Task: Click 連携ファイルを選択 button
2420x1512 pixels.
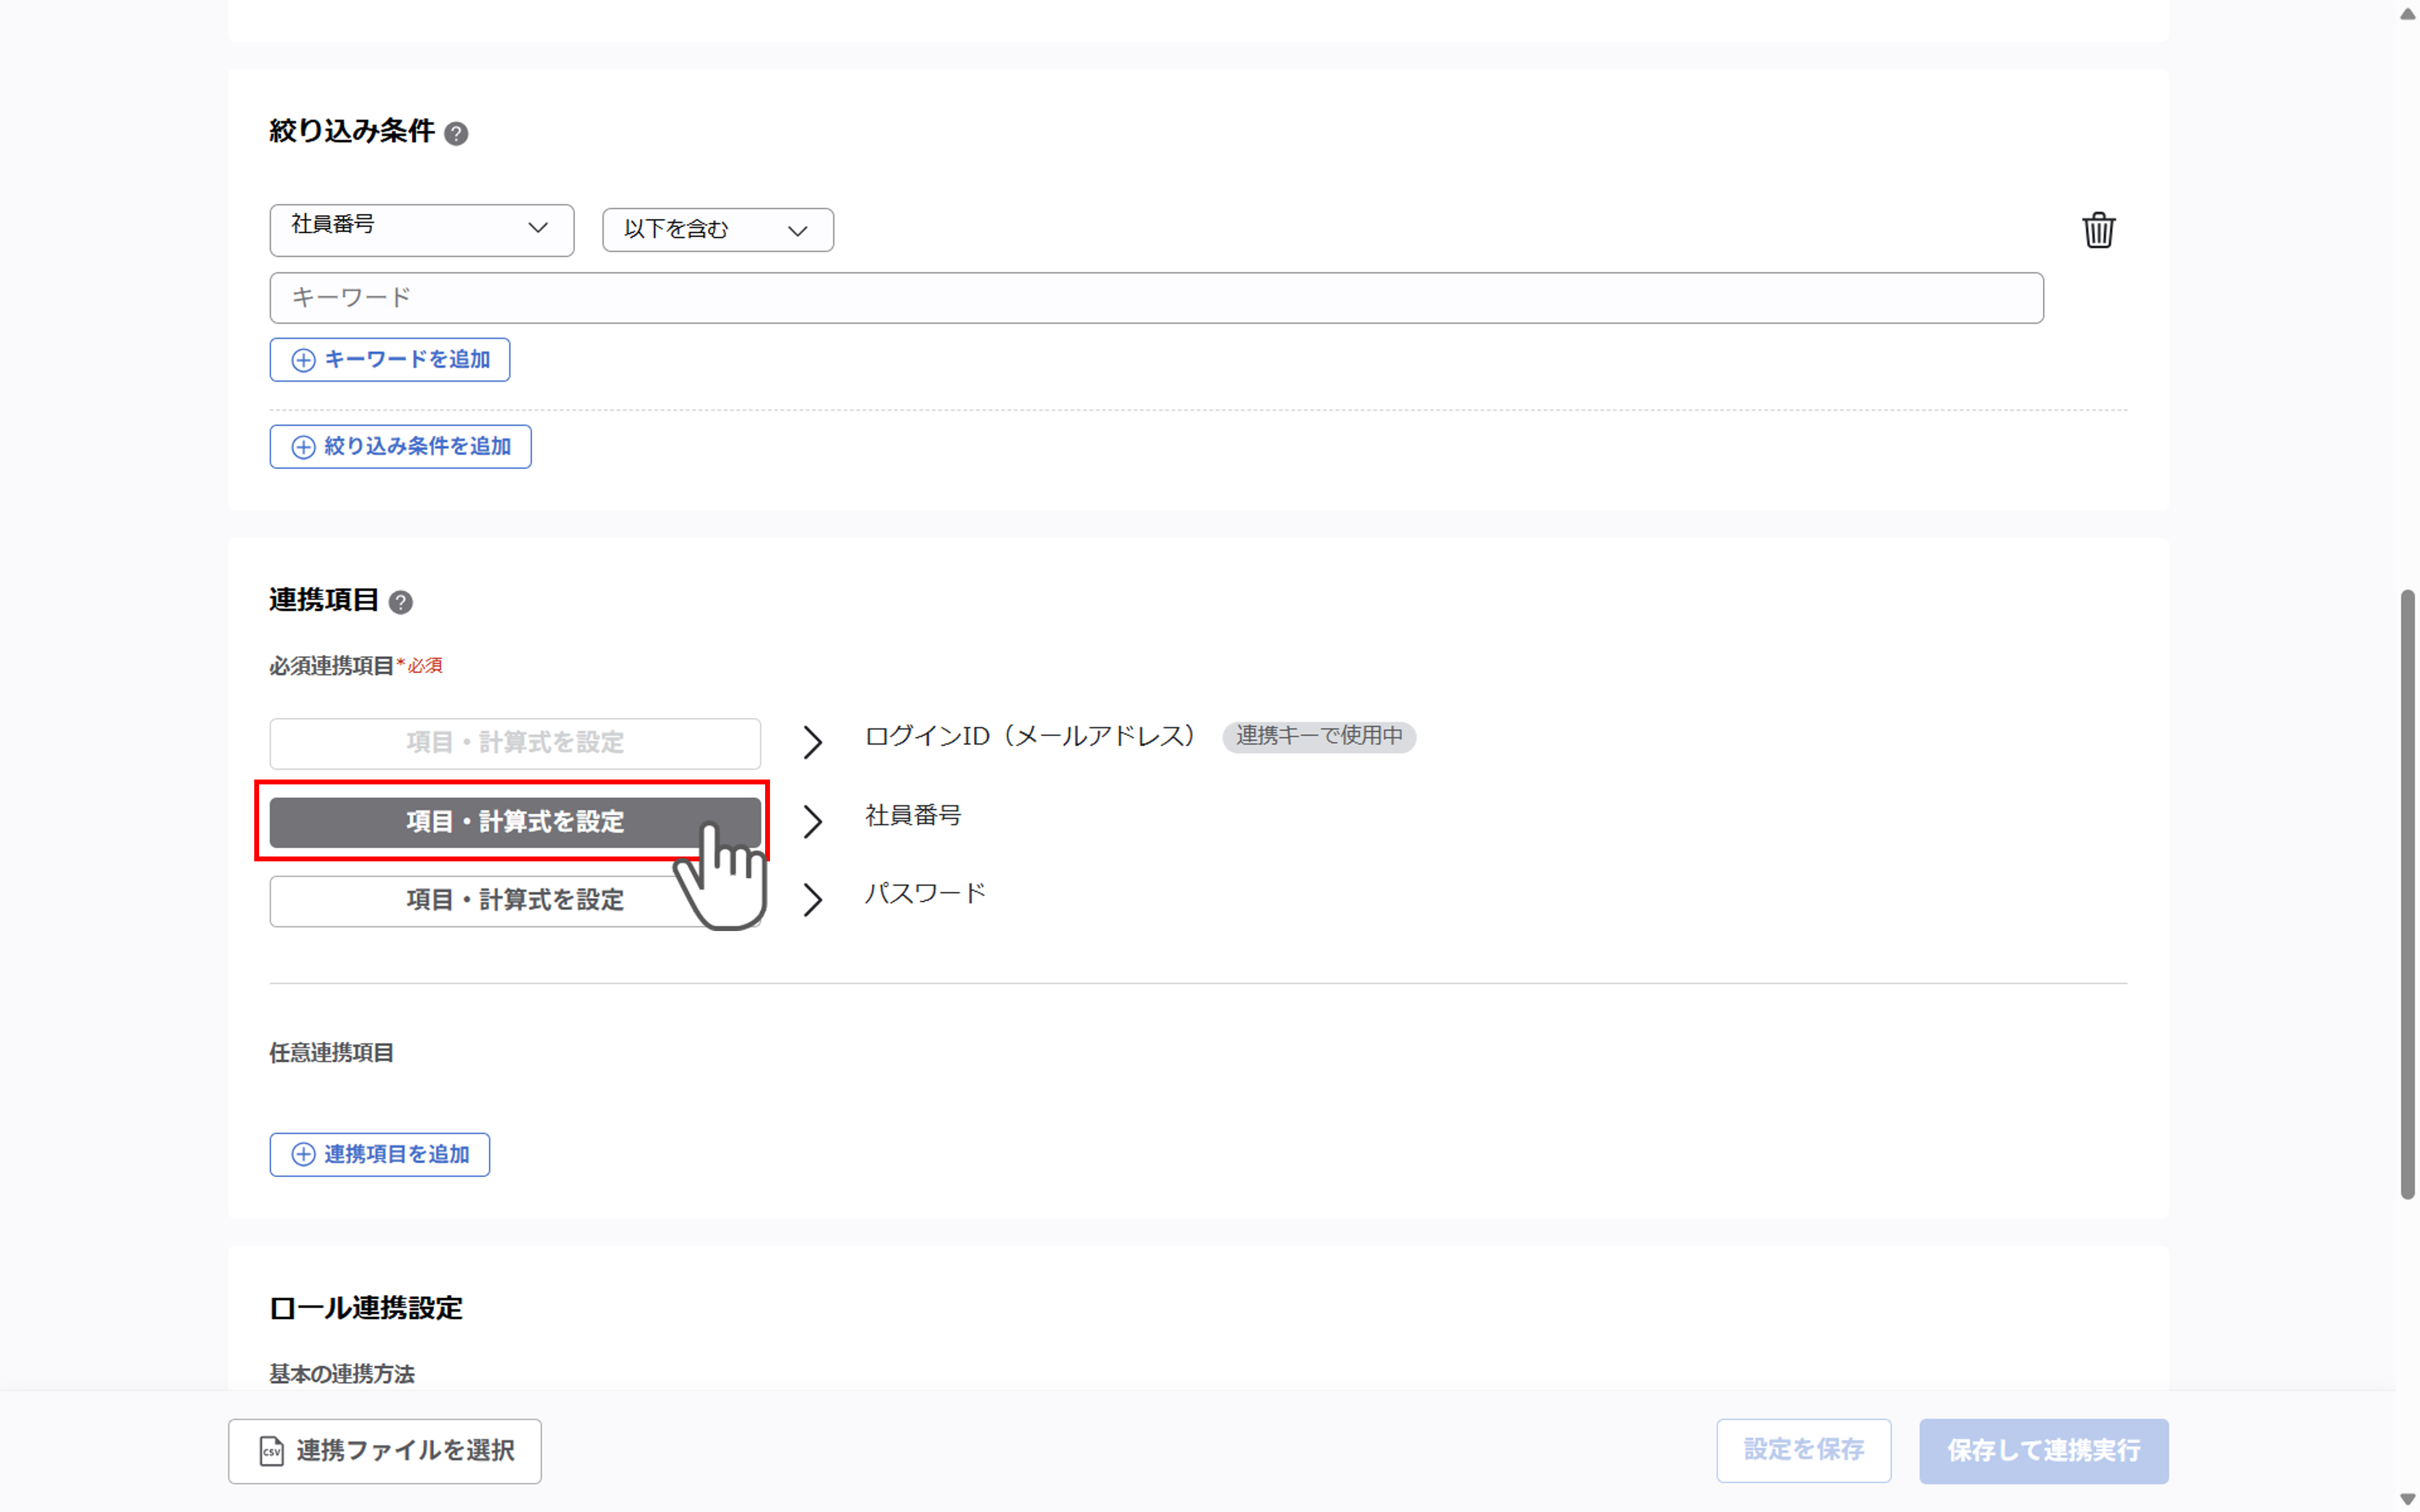Action: tap(385, 1451)
